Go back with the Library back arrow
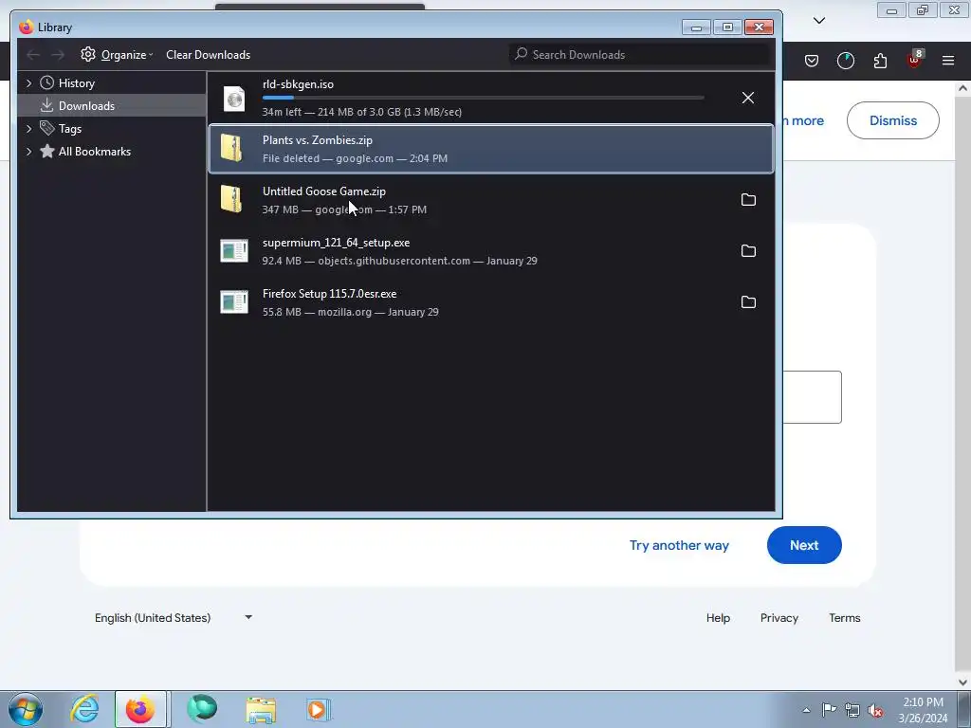The height and width of the screenshot is (728, 971). click(x=33, y=55)
